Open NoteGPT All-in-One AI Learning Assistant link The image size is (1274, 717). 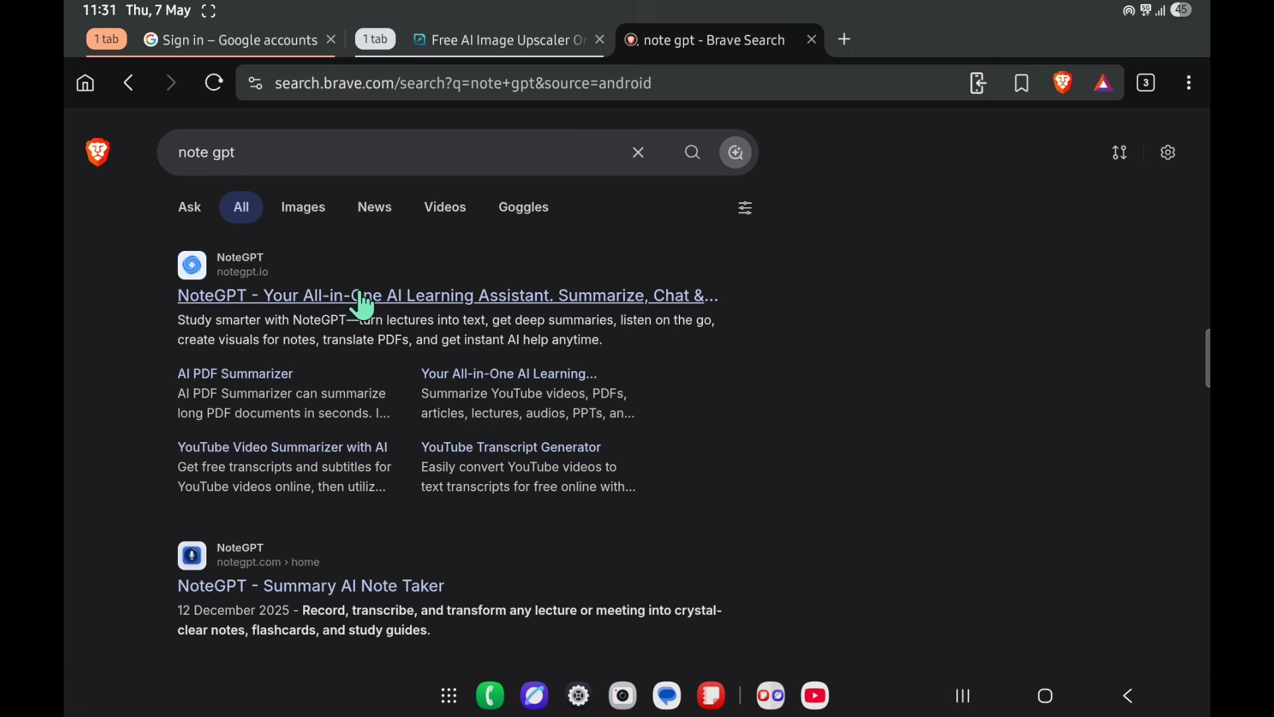(449, 296)
